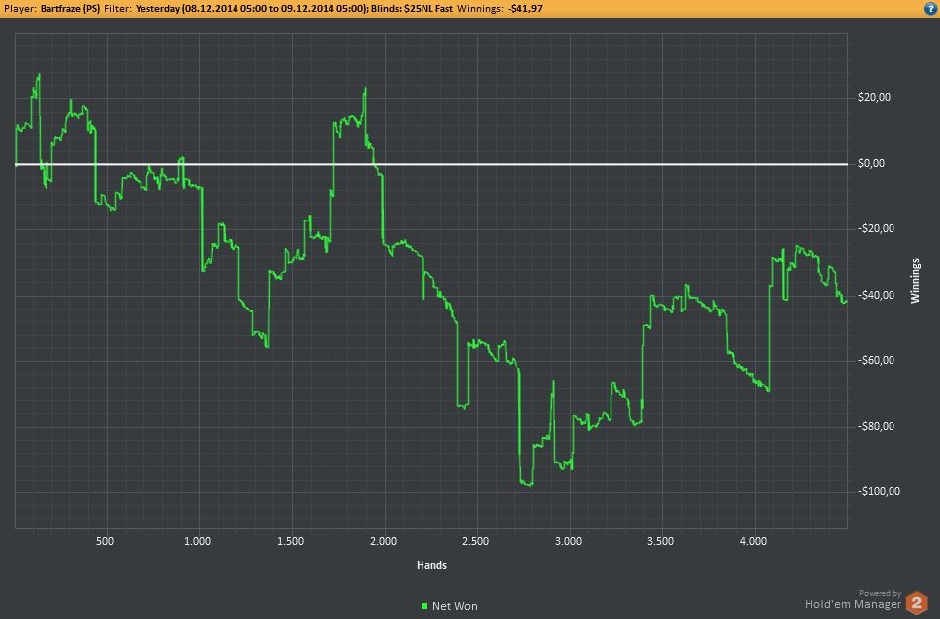
Task: Click the lowest point of the green line
Action: [531, 486]
